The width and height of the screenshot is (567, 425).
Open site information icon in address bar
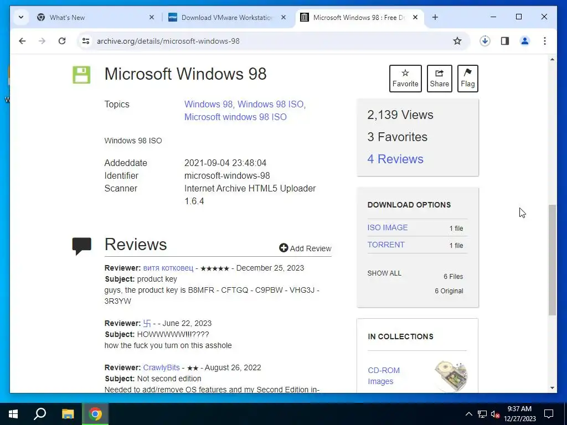tap(86, 41)
